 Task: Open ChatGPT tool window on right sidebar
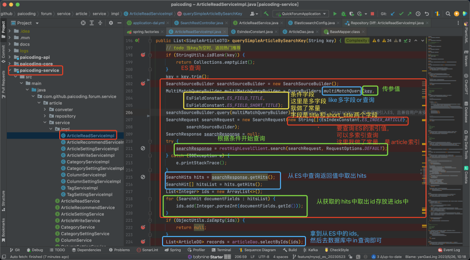click(x=466, y=84)
